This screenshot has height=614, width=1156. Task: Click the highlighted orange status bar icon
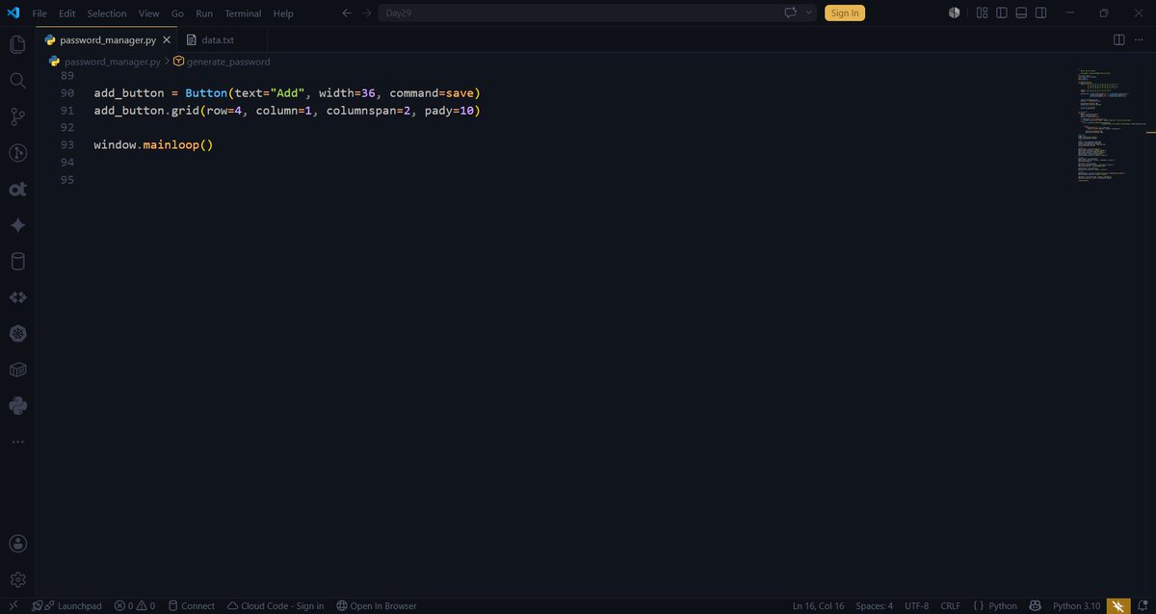tap(1117, 605)
